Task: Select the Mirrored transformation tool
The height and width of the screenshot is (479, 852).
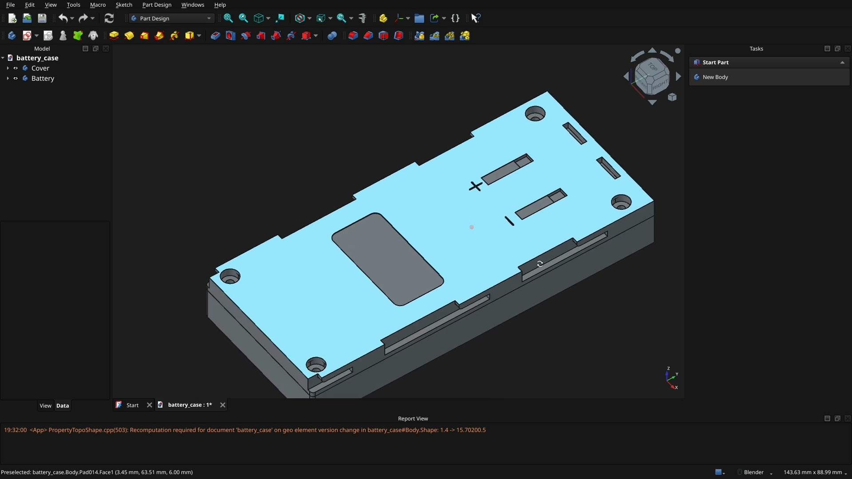Action: [419, 36]
